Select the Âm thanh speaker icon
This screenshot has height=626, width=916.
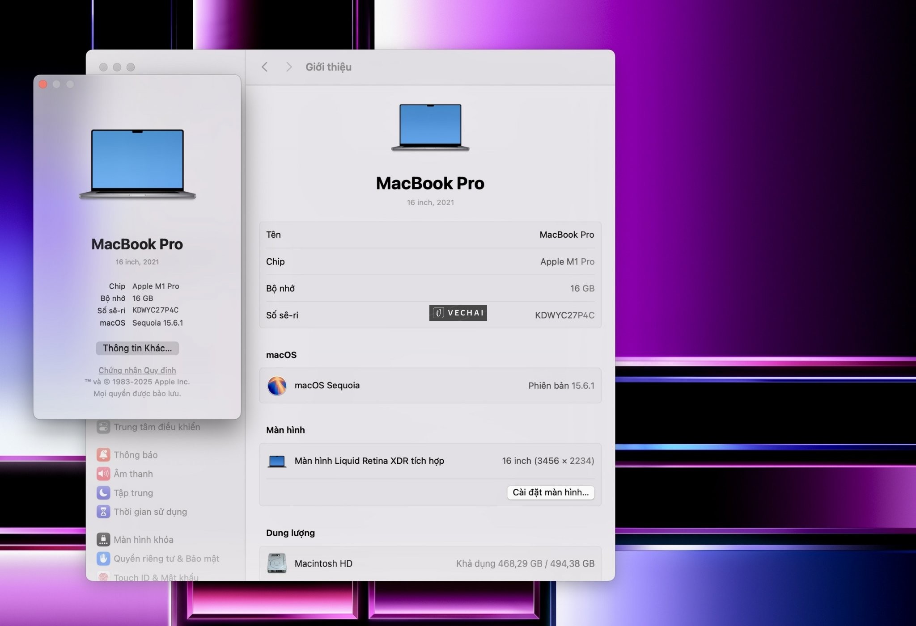[x=103, y=474]
